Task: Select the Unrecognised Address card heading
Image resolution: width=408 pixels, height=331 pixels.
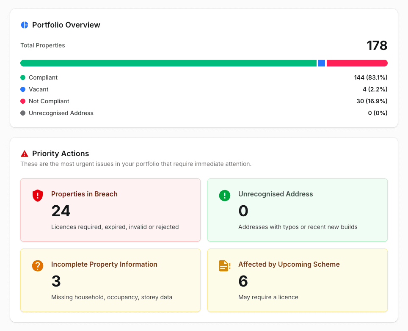Action: tap(276, 194)
